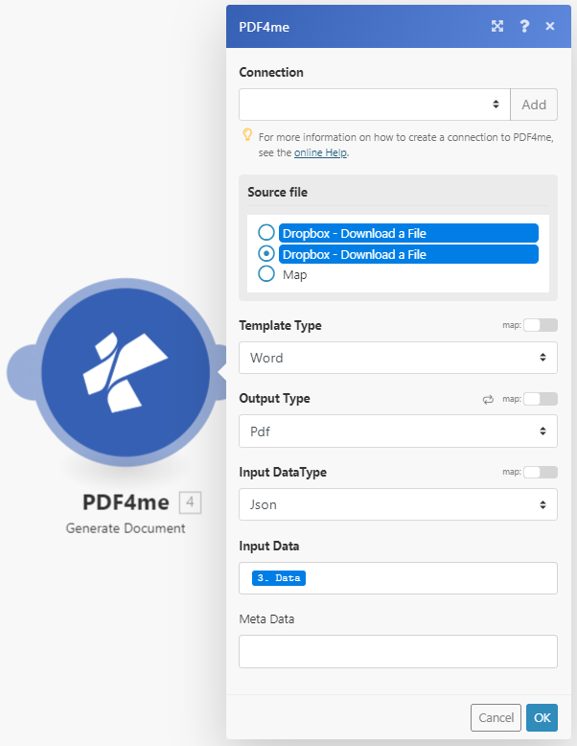
Task: Select the first Dropbox source file radio
Action: click(266, 233)
